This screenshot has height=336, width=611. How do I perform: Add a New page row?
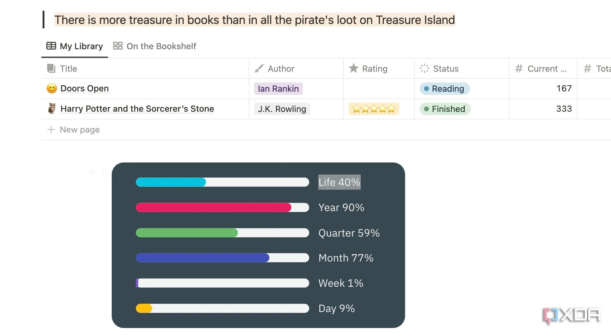pos(74,130)
